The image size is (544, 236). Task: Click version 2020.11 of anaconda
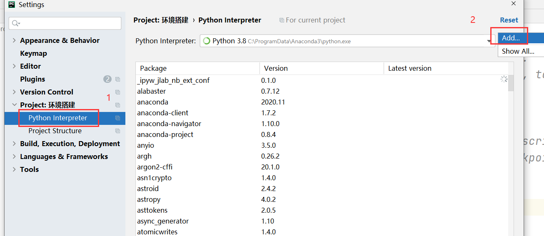pos(273,102)
